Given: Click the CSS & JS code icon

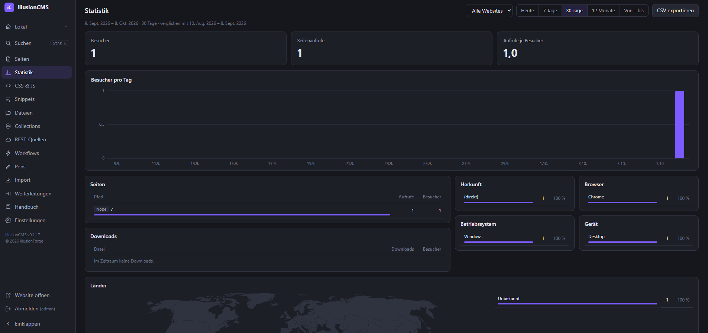Looking at the screenshot, I should pos(8,86).
